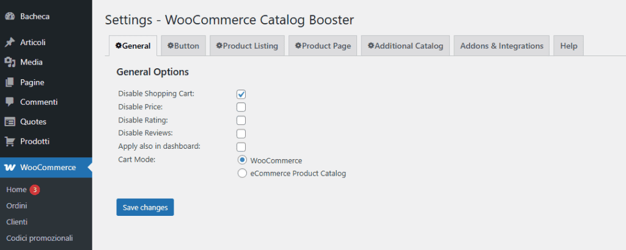Click the gear icon on Additional Catalog tab
Screen dimensions: 626x250
[371, 46]
